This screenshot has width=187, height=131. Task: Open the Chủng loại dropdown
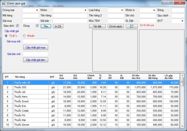(37, 10)
